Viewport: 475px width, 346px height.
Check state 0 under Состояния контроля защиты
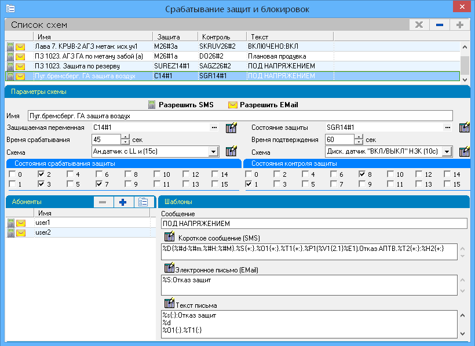pos(249,174)
